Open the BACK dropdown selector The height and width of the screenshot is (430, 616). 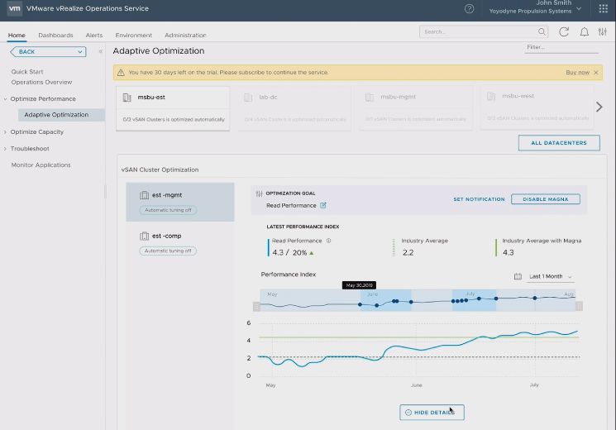coord(48,51)
